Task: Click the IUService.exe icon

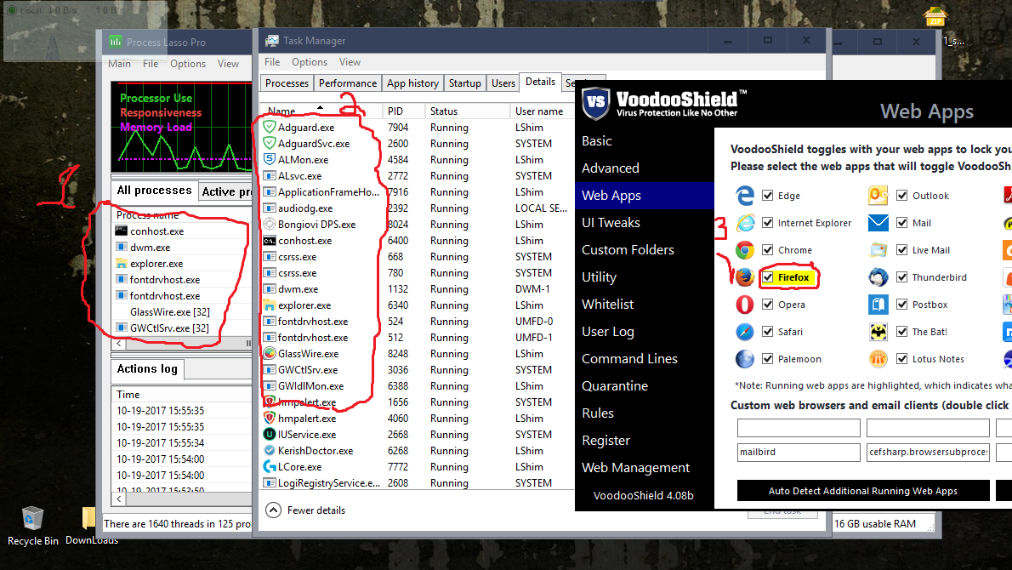Action: tap(270, 434)
